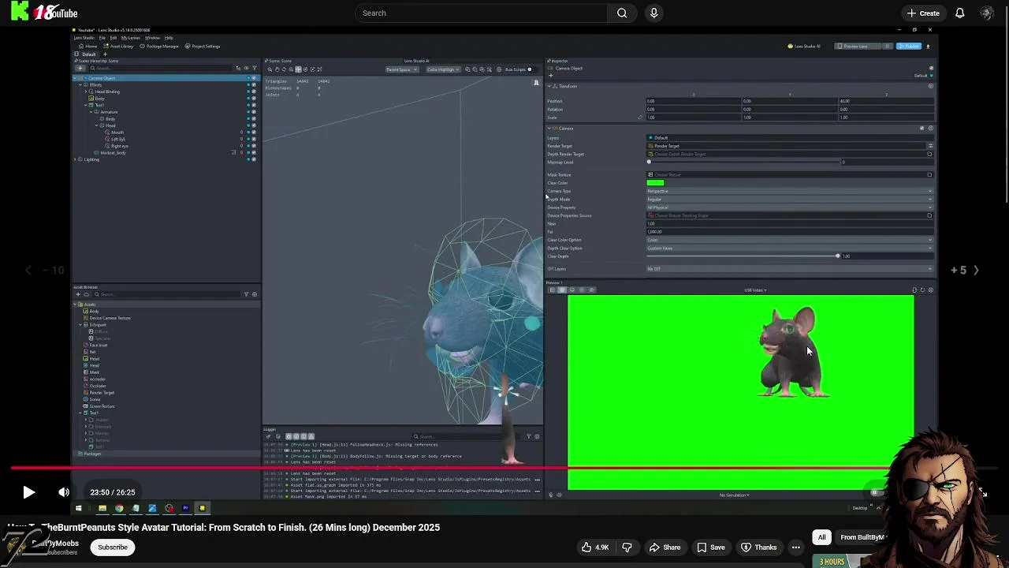Click the add object plus button in Scene Hierarchy

80,69
